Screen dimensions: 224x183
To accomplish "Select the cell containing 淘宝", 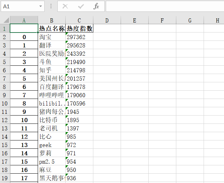I will (x=52, y=37).
